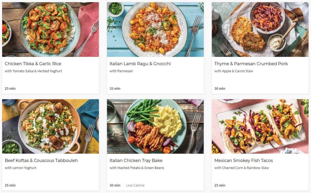This screenshot has width=311, height=193.
Task: Click the Chicken Tray Bake dish photo
Action: 155,126
